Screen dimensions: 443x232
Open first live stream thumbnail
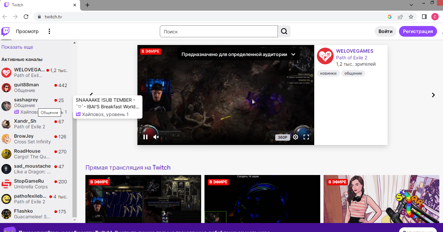click(x=143, y=199)
